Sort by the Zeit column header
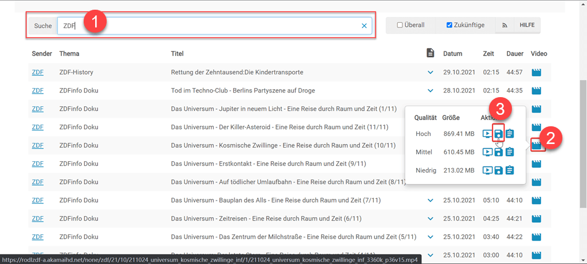587x264 pixels. click(x=489, y=54)
